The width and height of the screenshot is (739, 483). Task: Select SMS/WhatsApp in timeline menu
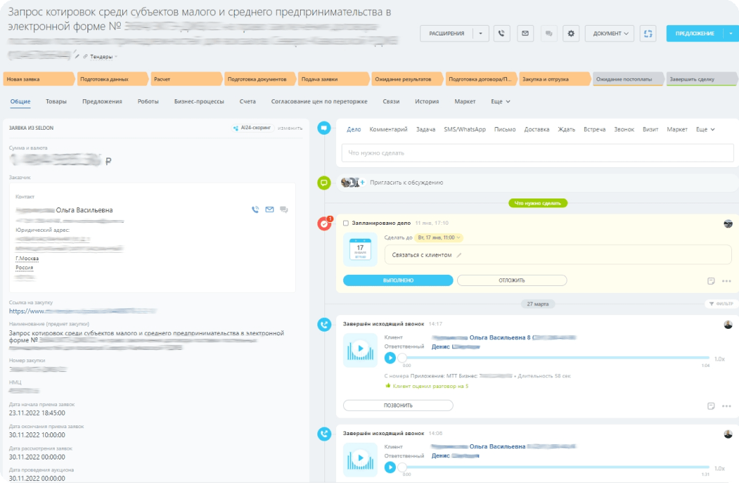[x=465, y=129]
